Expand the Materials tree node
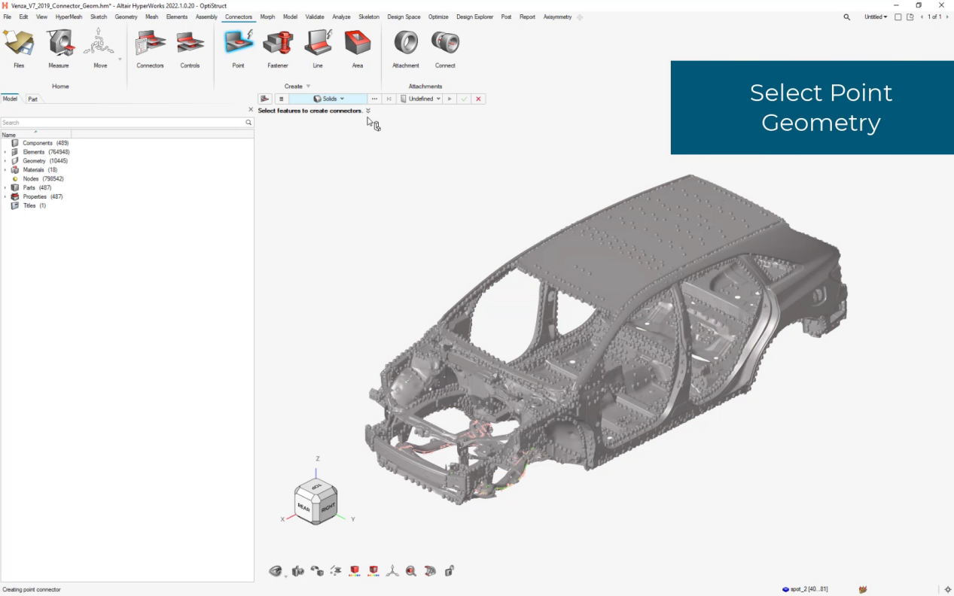Screen dimensions: 954x596 coord(5,170)
